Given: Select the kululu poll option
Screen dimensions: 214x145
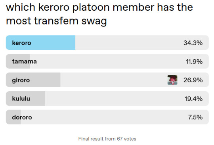Looking at the screenshot, I should pyautogui.click(x=107, y=98).
